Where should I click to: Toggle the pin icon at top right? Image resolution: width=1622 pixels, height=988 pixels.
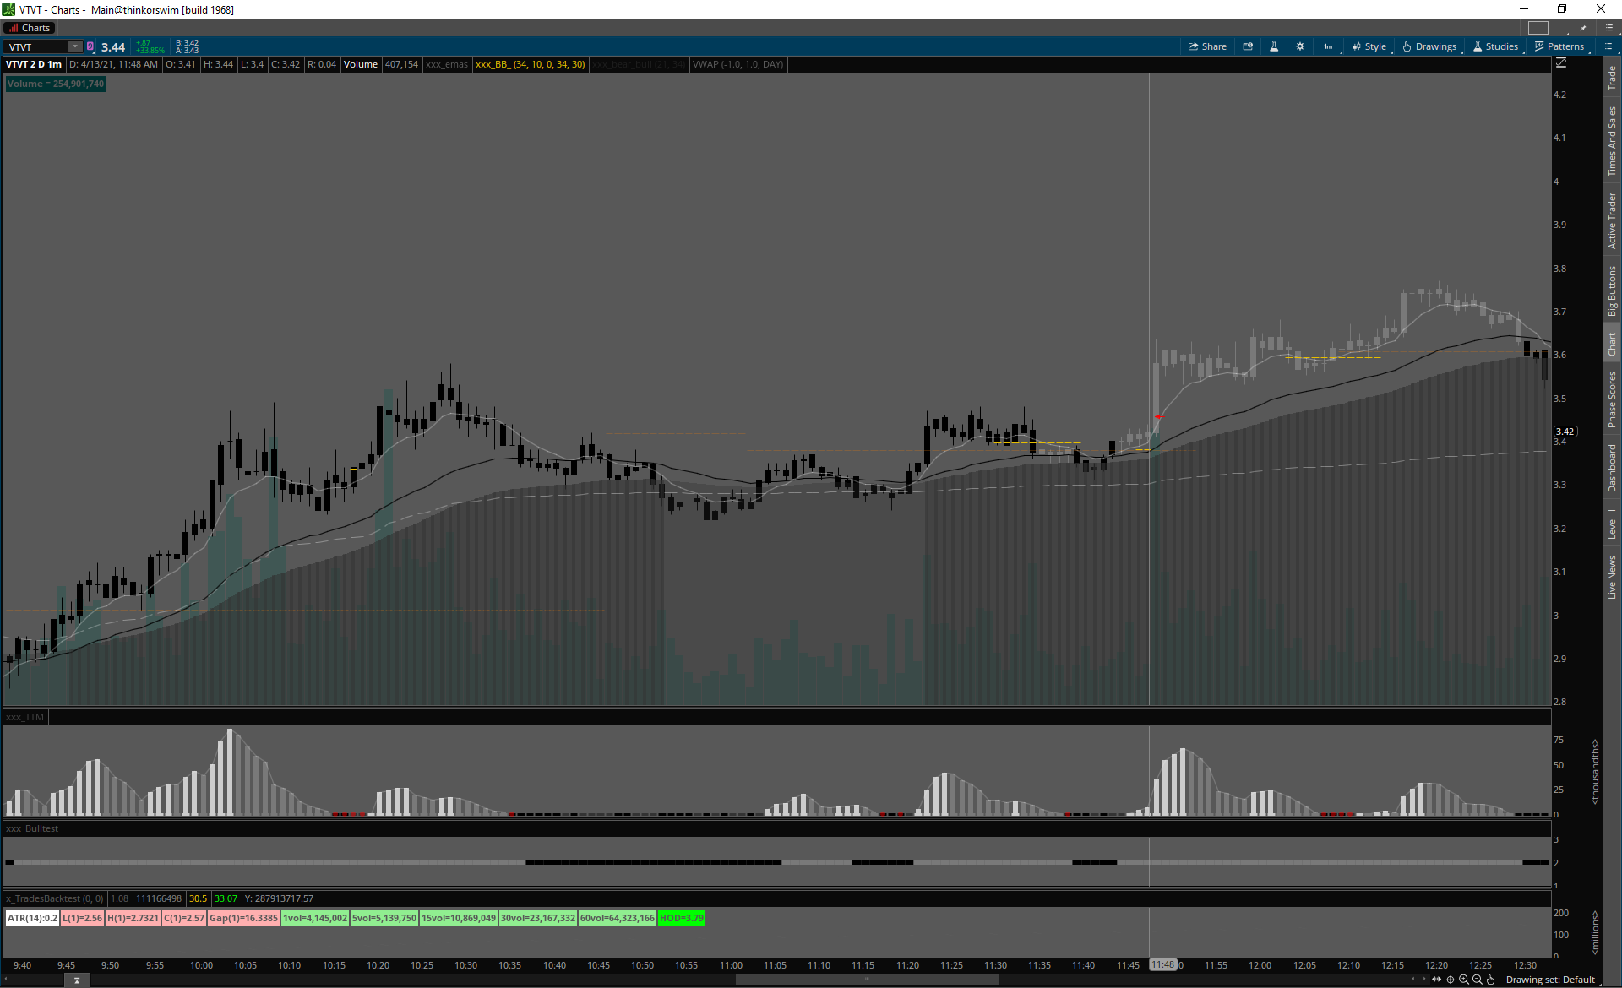(x=1583, y=28)
